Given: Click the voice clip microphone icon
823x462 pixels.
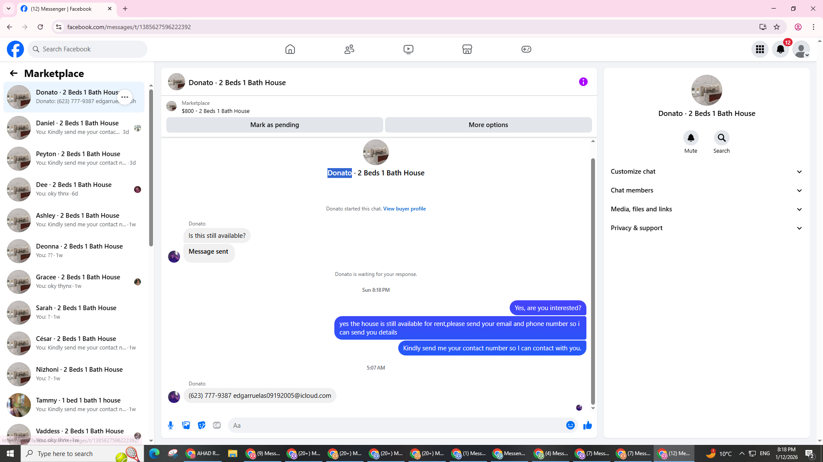Looking at the screenshot, I should 171,425.
